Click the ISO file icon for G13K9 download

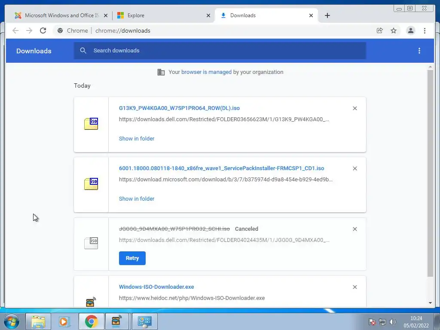point(91,124)
